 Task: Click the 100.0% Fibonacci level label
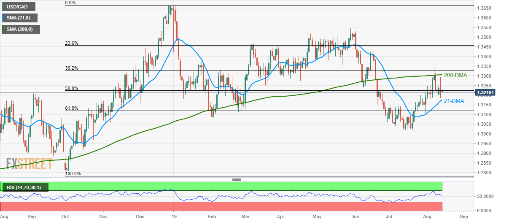click(73, 173)
